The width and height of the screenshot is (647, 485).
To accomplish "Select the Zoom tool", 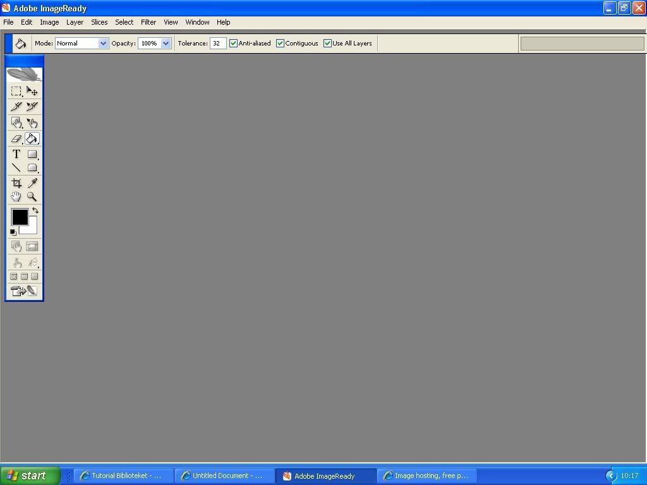I will [32, 196].
